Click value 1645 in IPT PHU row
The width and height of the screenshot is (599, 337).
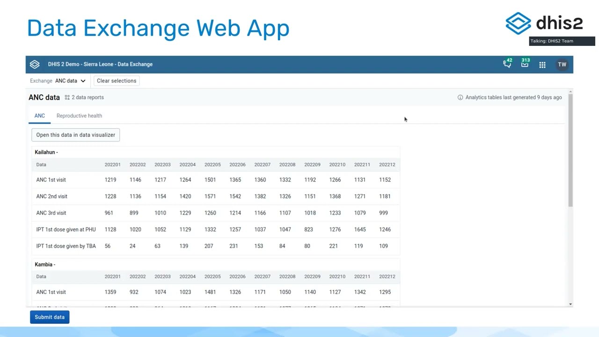[360, 229]
